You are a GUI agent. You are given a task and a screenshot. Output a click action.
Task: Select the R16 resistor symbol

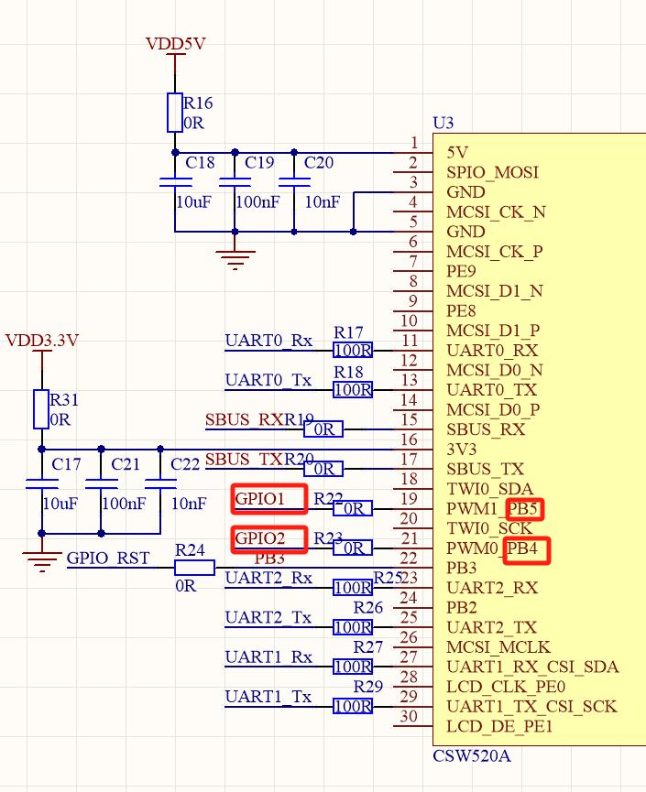[175, 112]
